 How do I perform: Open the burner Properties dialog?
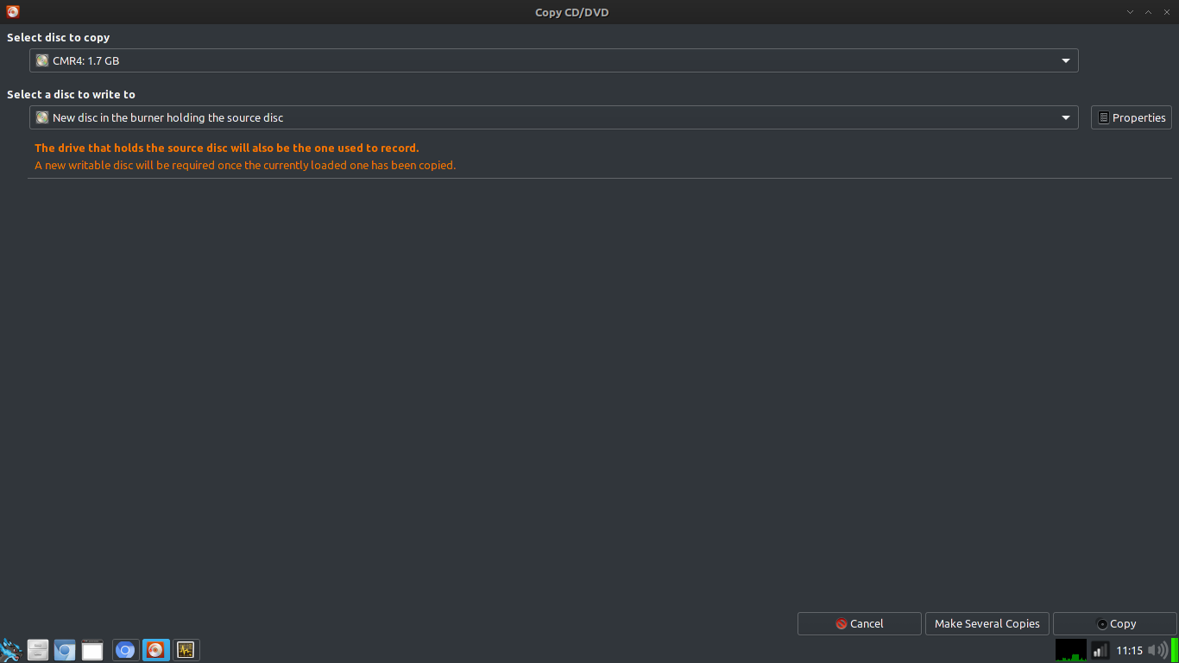[1131, 117]
